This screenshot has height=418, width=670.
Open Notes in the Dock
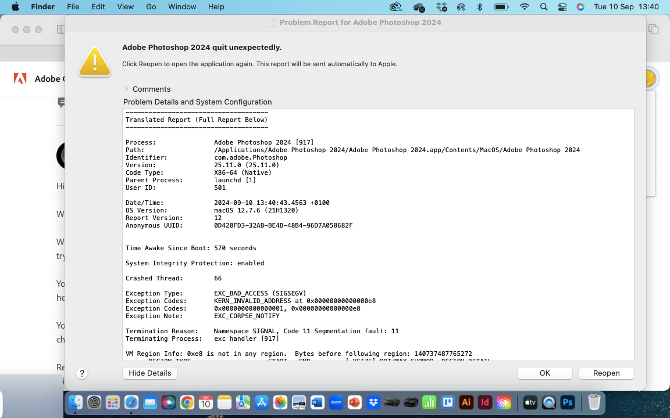point(224,402)
